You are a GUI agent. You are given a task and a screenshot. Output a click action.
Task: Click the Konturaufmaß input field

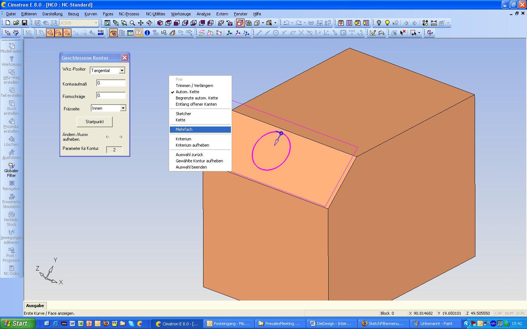tap(111, 83)
